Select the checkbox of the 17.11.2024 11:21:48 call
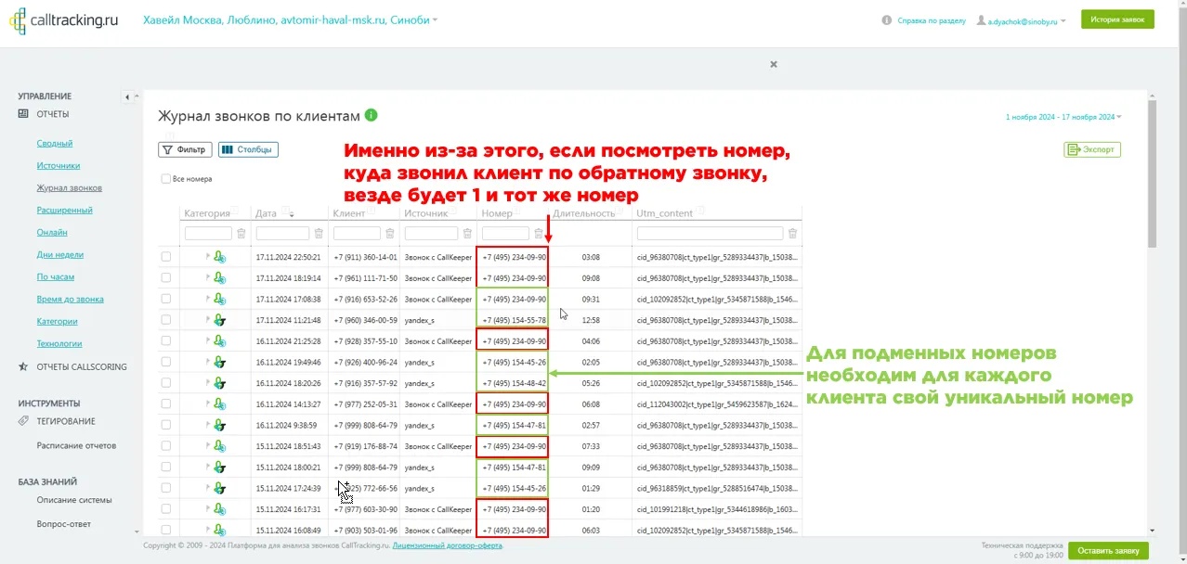 pos(166,320)
